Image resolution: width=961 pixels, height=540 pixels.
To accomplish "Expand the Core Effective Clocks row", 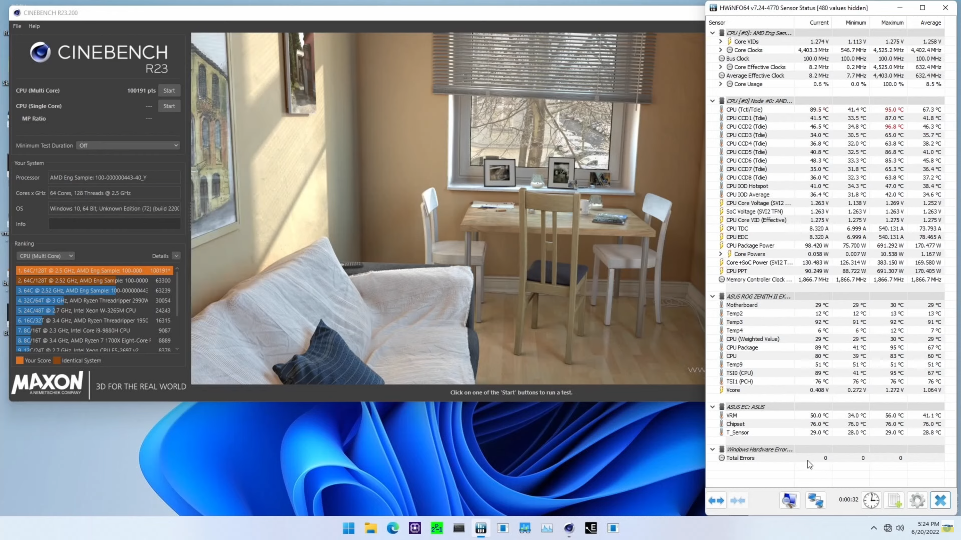I will coord(721,67).
